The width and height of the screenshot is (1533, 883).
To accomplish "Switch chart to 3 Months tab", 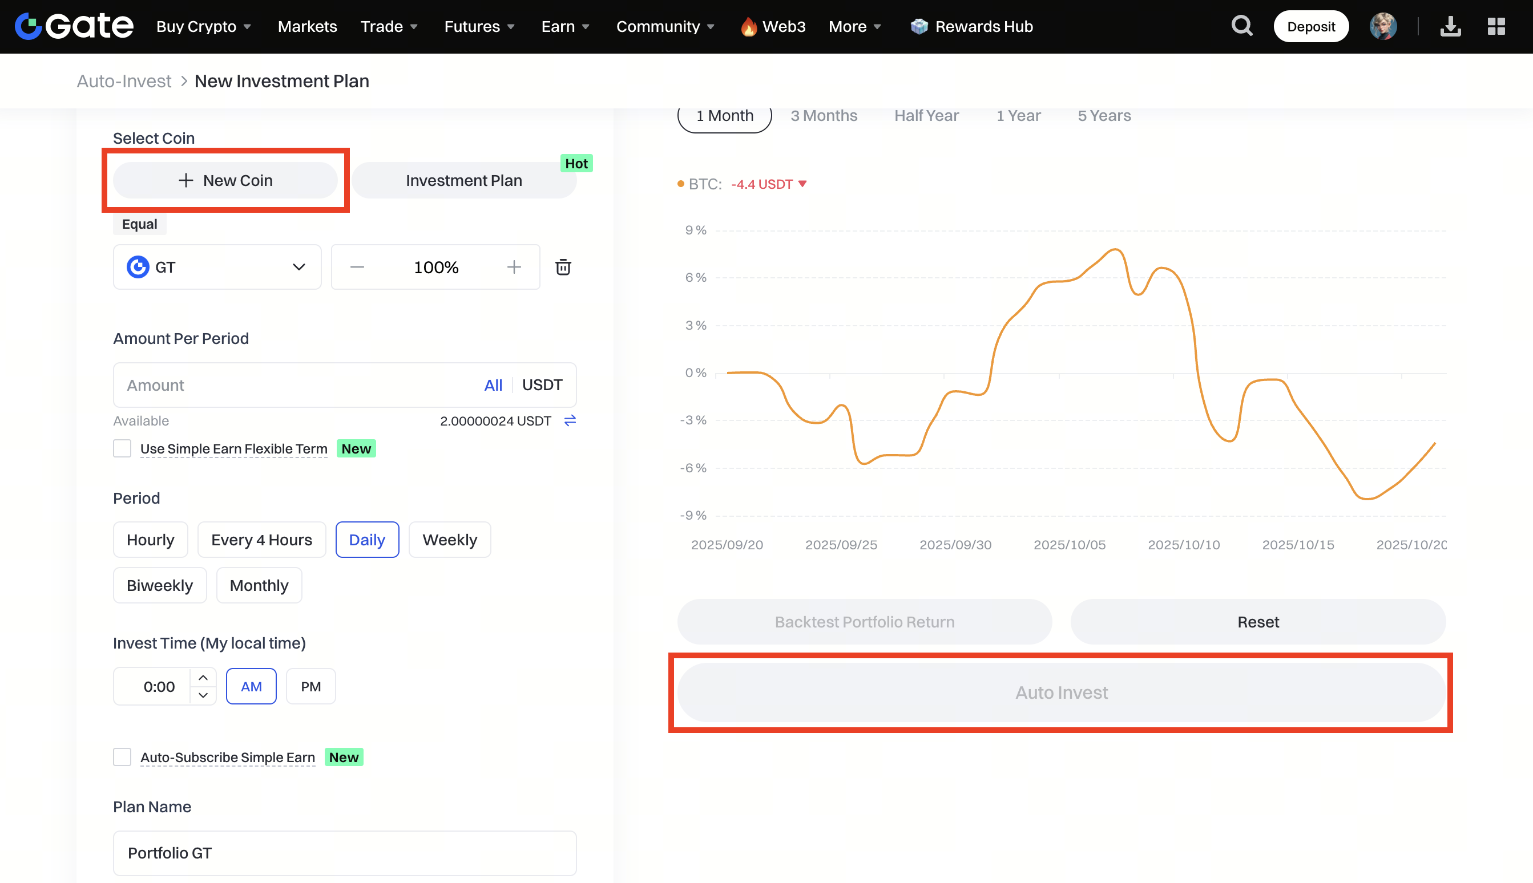I will [x=823, y=115].
